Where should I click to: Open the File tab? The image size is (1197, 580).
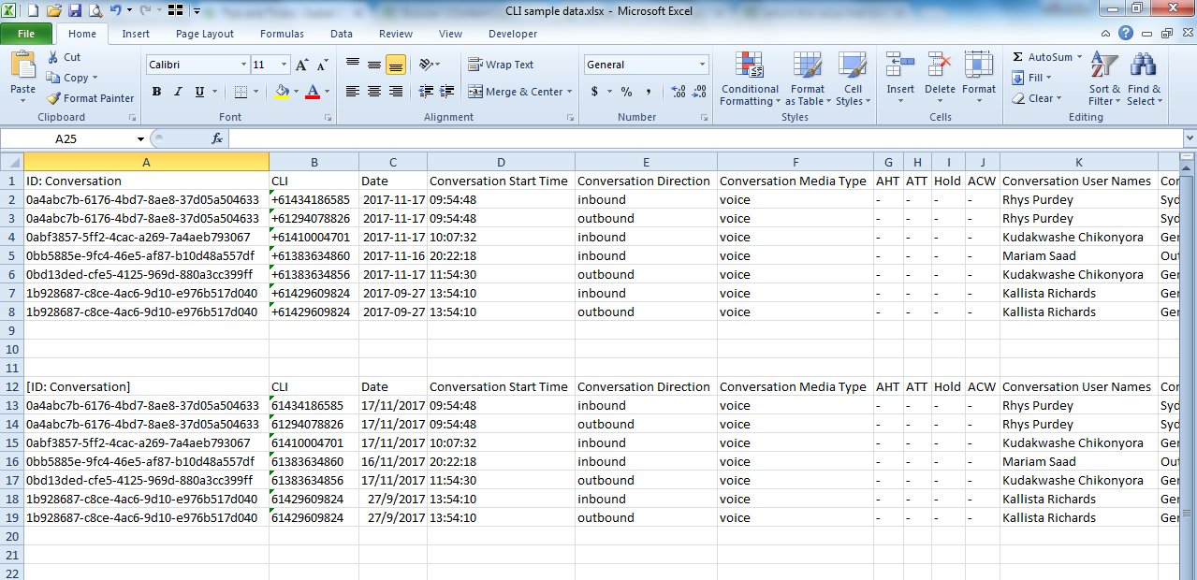(x=26, y=34)
